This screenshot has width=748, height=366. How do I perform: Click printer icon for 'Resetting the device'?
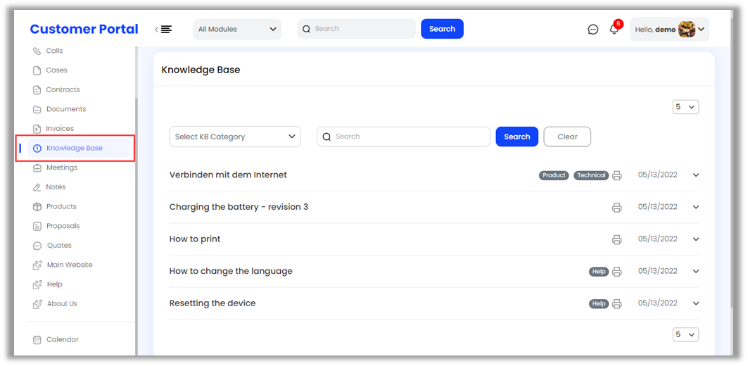click(617, 304)
